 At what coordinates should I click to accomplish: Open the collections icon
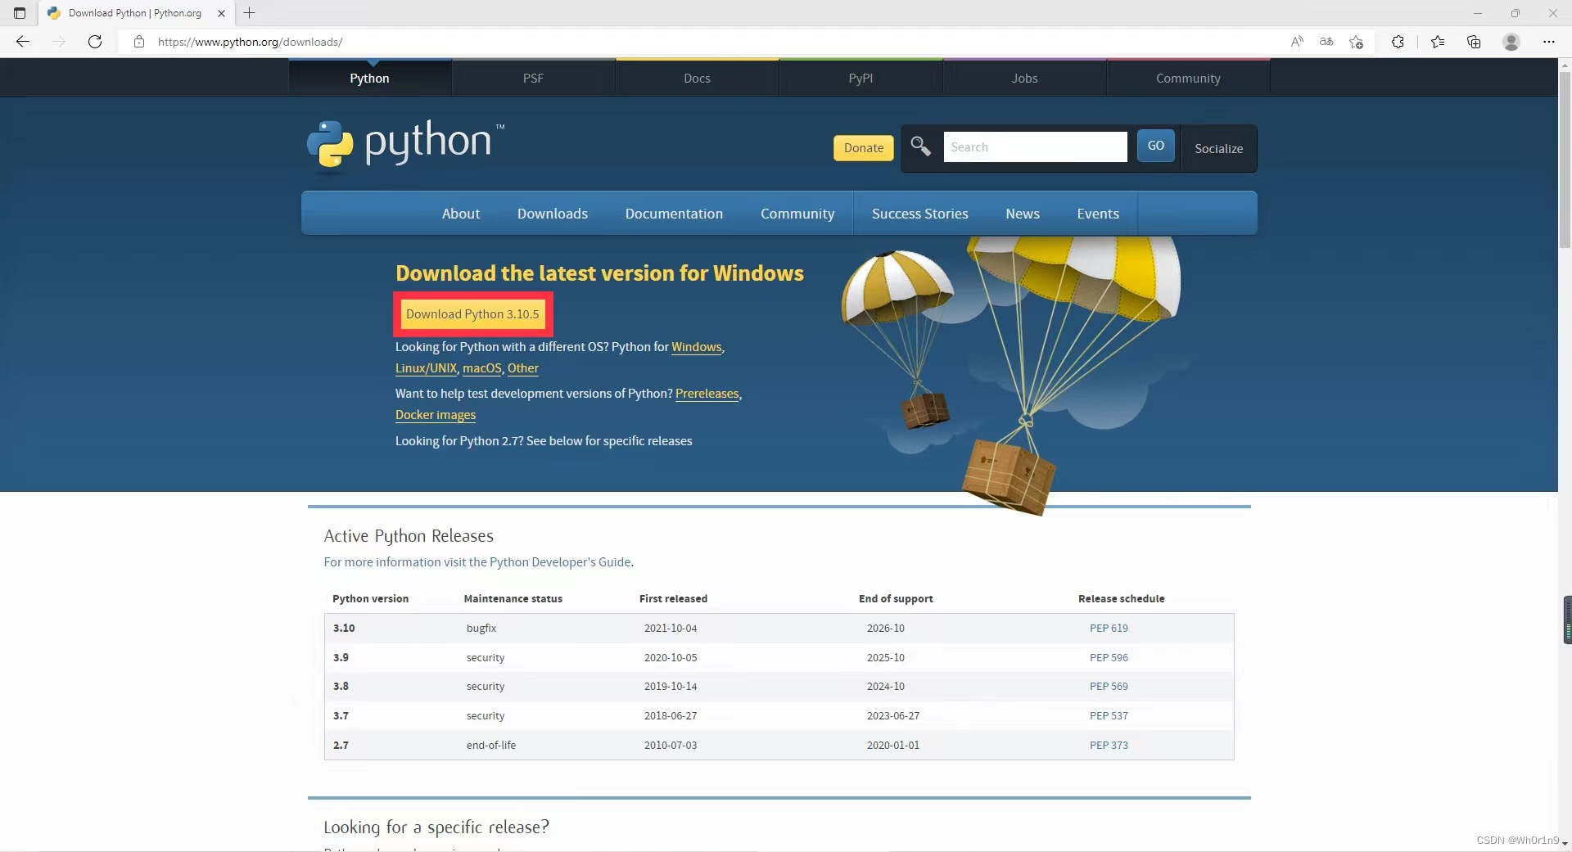[1474, 42]
